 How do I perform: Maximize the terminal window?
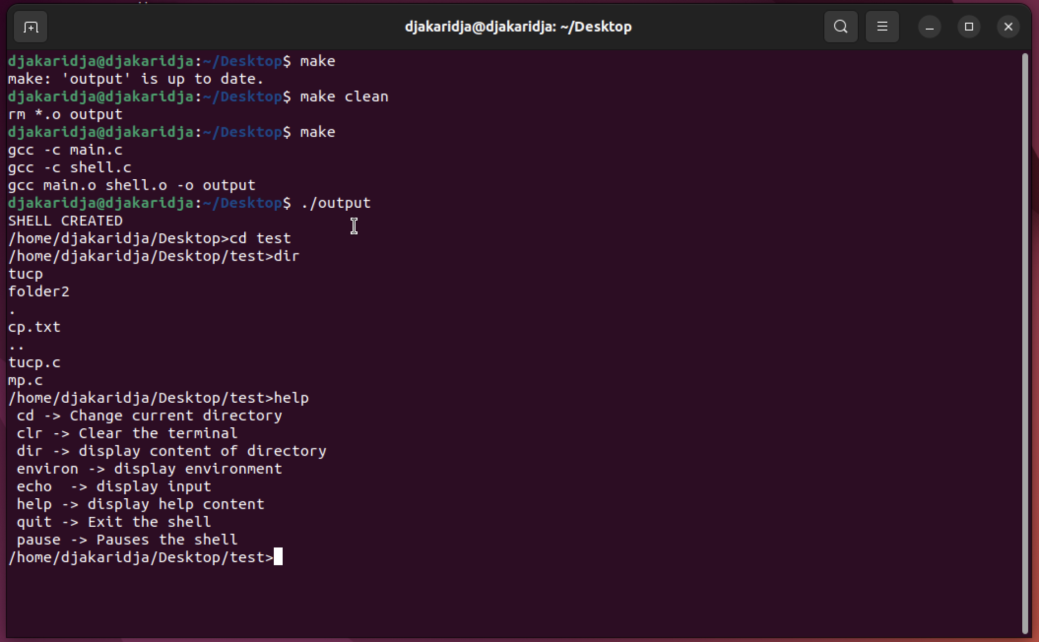969,27
